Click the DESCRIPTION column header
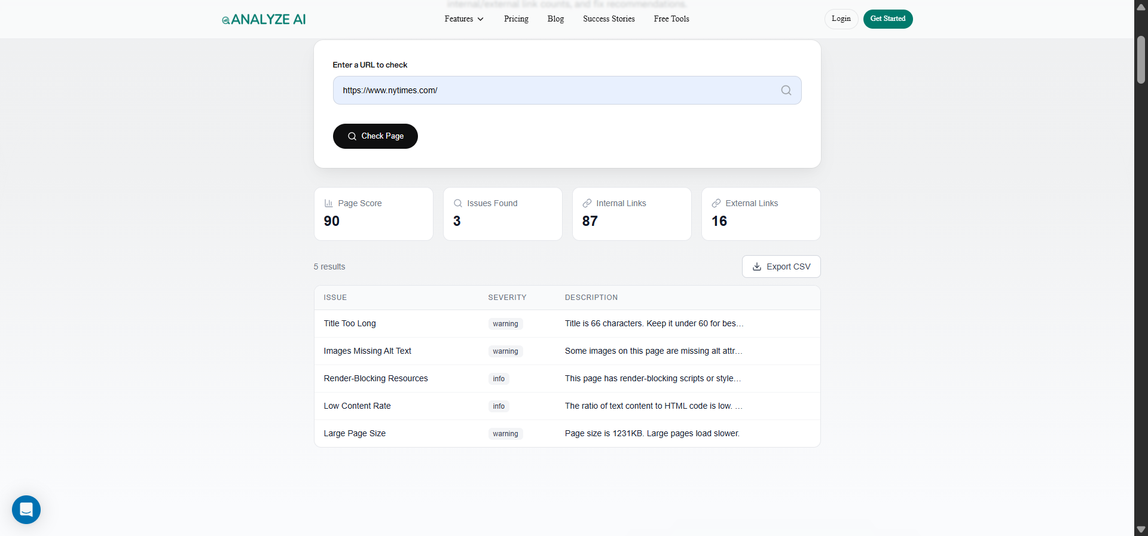This screenshot has height=536, width=1148. pyautogui.click(x=591, y=298)
